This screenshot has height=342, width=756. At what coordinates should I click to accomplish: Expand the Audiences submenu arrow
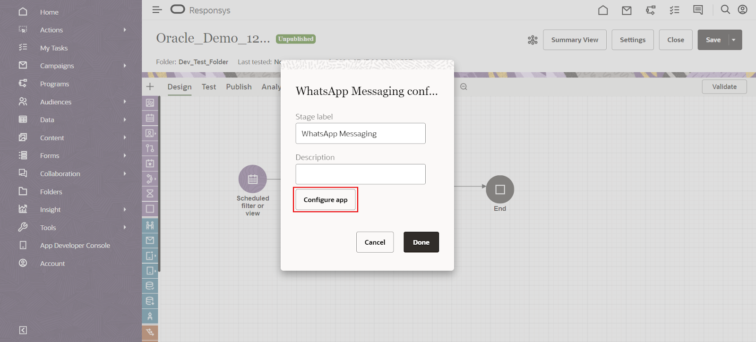125,102
